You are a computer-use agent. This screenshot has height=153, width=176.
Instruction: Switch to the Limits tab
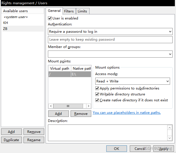pyautogui.click(x=82, y=11)
